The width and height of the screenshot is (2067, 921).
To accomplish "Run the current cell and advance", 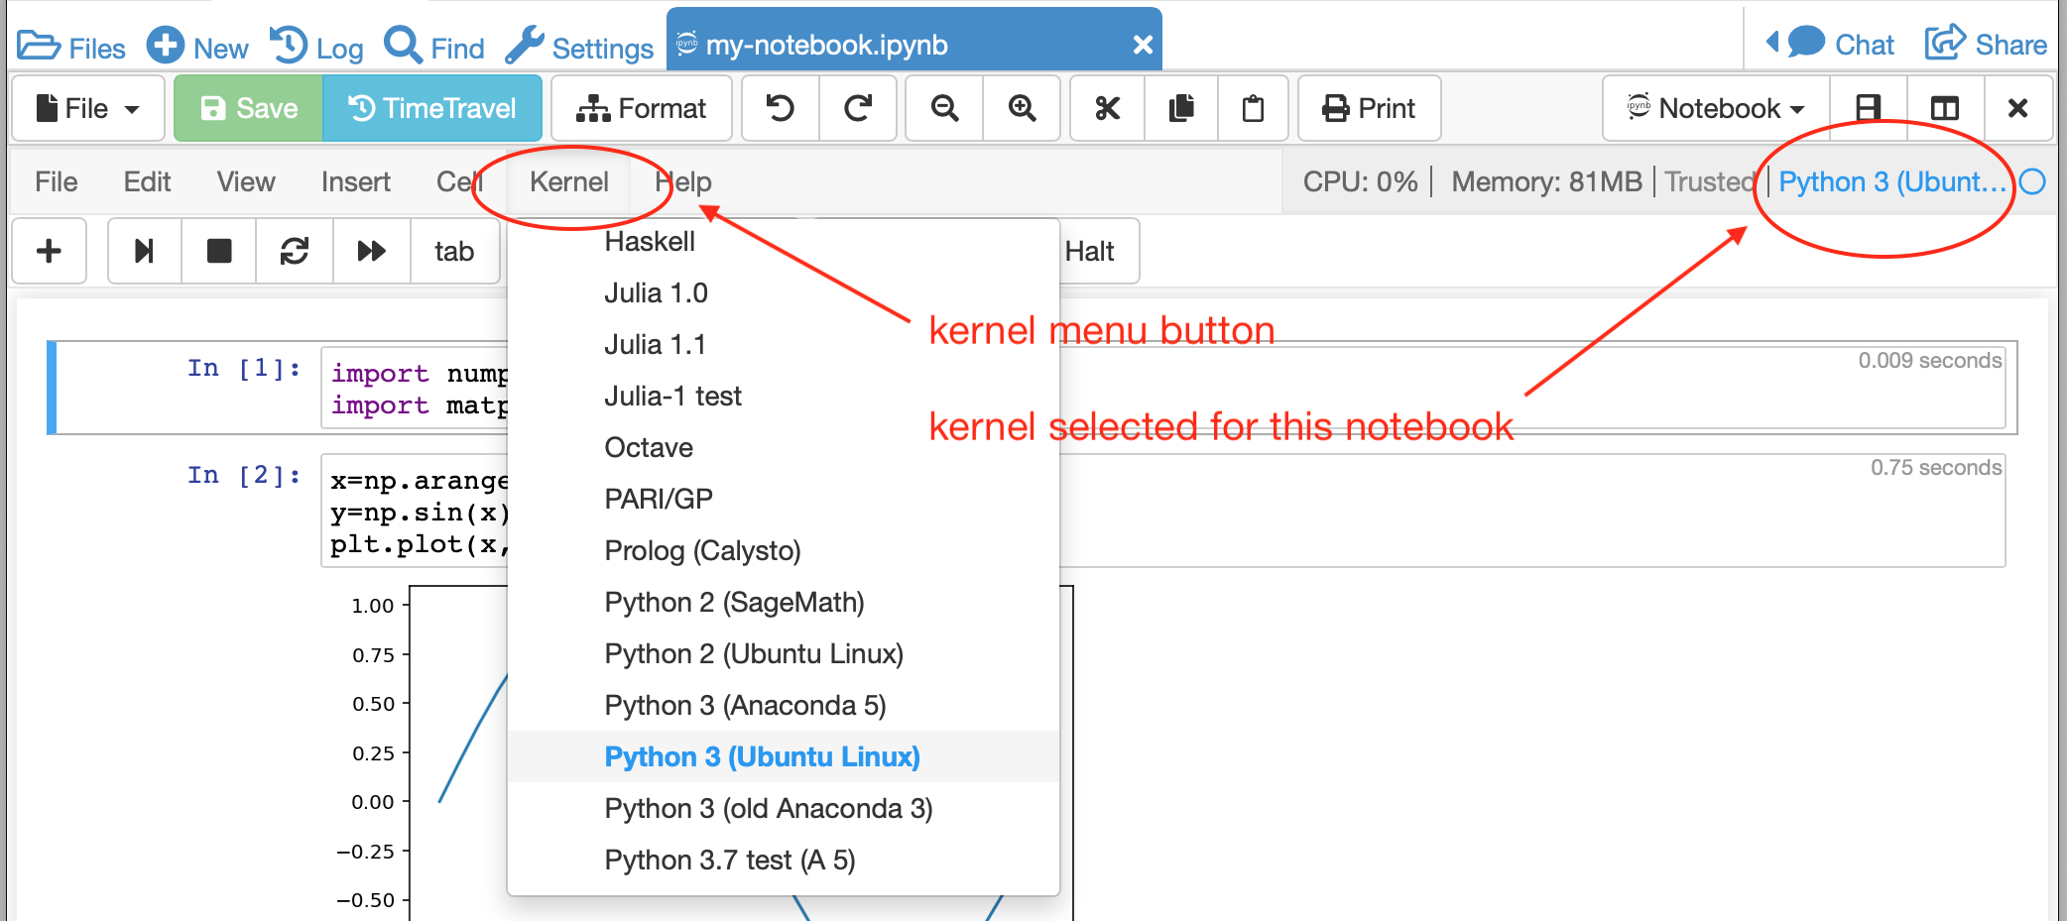I will 144,251.
